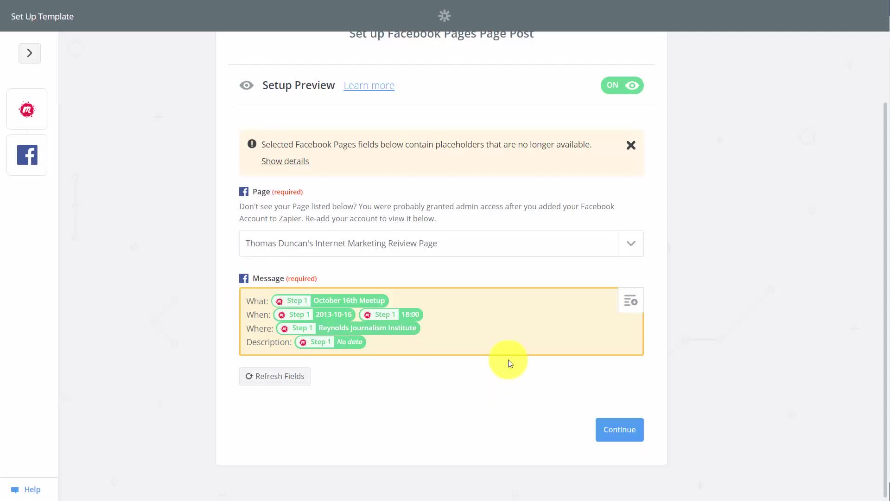Click the eye icon beside Setup Preview
Viewport: 890px width, 501px height.
coord(247,85)
